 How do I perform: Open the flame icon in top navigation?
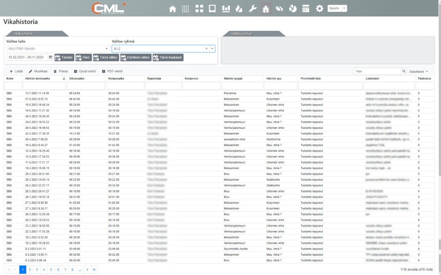click(239, 8)
